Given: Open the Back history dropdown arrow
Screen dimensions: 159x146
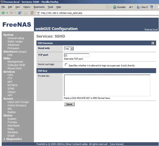Looking at the screenshot, I should point(7,13).
